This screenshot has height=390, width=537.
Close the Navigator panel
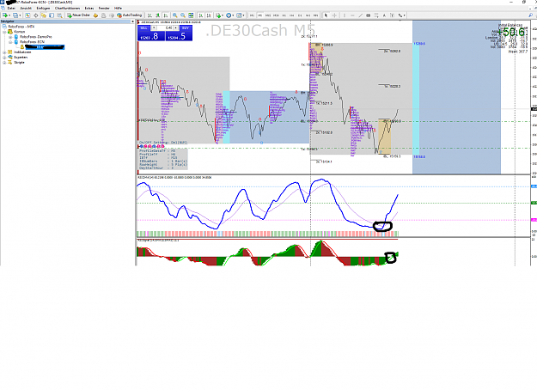(132, 21)
